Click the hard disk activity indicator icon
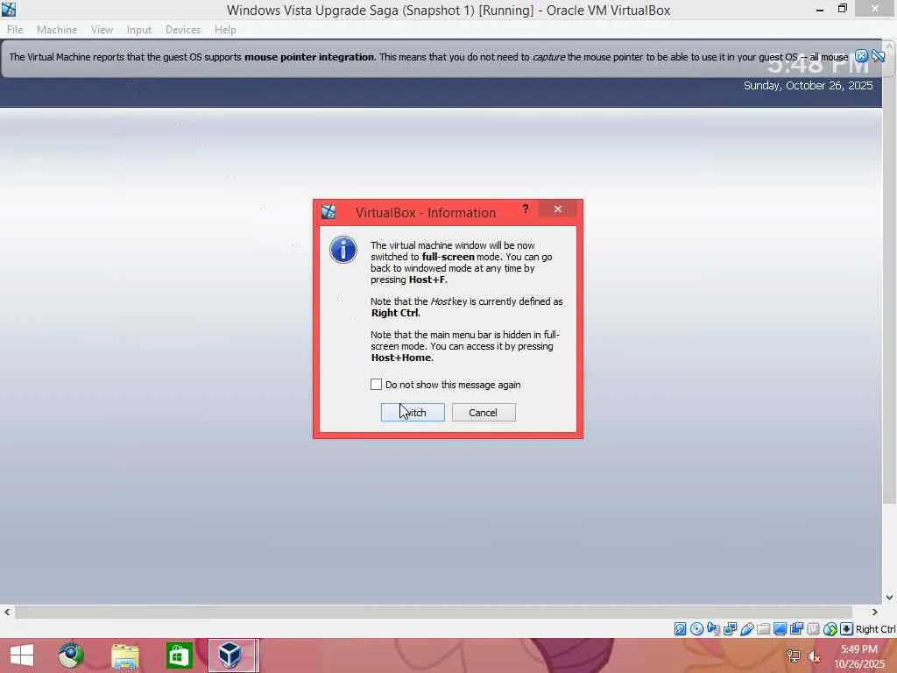 click(x=680, y=629)
